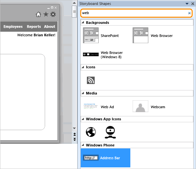Screen dimensions: 196x169
Task: Open the Storyboard Shapes panel options dropdown
Action: click(x=187, y=4)
